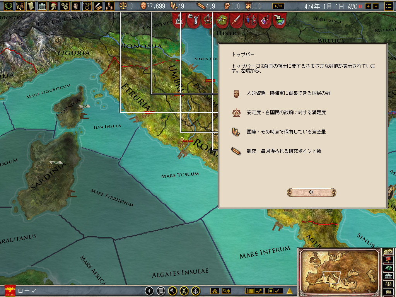396x297 pixels.
Task: Click the yellow triangle icon in the bottom bar
Action: tap(289, 291)
